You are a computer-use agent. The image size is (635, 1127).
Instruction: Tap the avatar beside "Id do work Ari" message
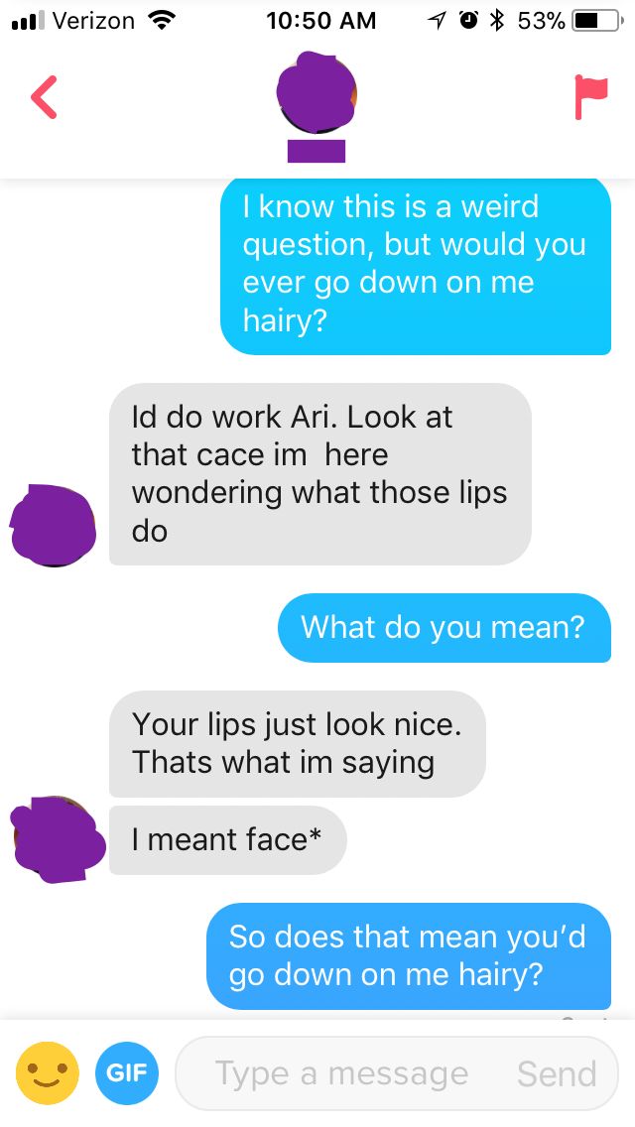coord(53,525)
